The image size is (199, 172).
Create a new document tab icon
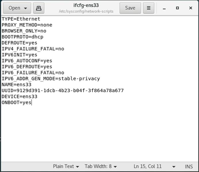point(39,8)
